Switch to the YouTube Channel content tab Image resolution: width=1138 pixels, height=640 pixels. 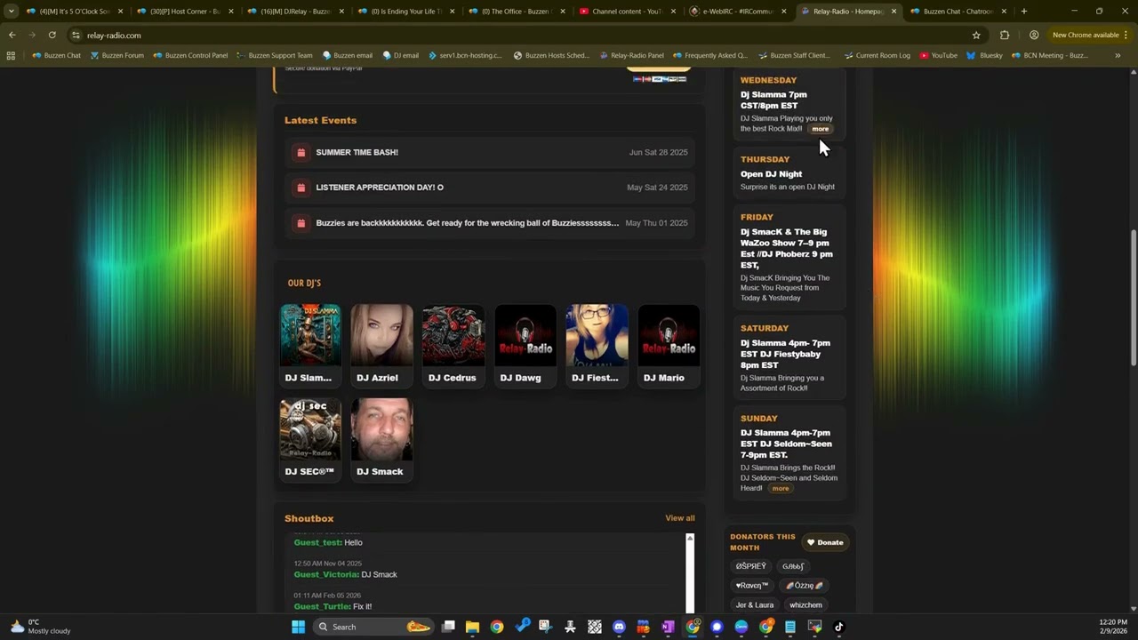pyautogui.click(x=627, y=12)
